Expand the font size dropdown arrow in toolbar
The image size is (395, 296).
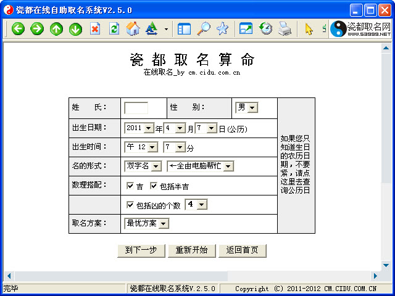pos(166,29)
